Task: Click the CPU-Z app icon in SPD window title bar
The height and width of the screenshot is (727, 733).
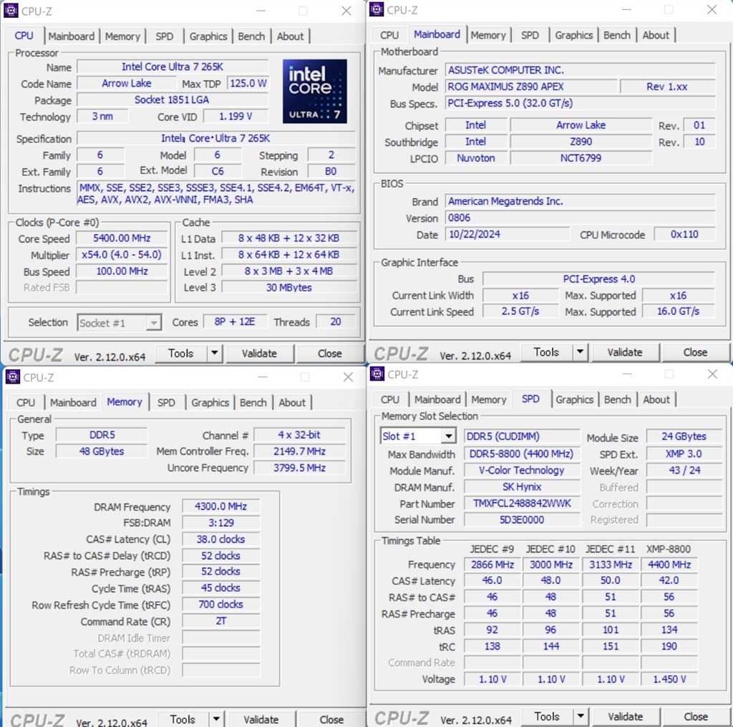Action: [377, 374]
